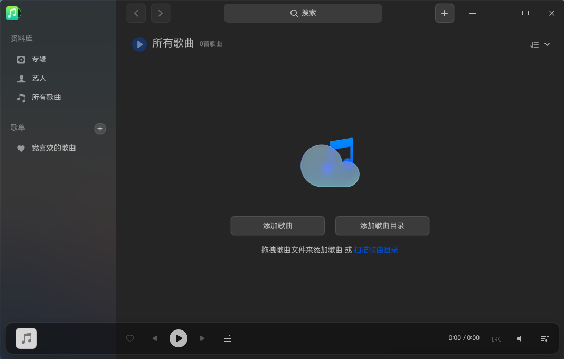This screenshot has height=359, width=564.
Task: Click the blue play all button beside 所有歌曲
Action: (139, 44)
